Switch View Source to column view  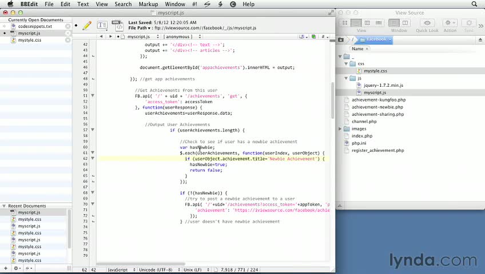(367, 23)
